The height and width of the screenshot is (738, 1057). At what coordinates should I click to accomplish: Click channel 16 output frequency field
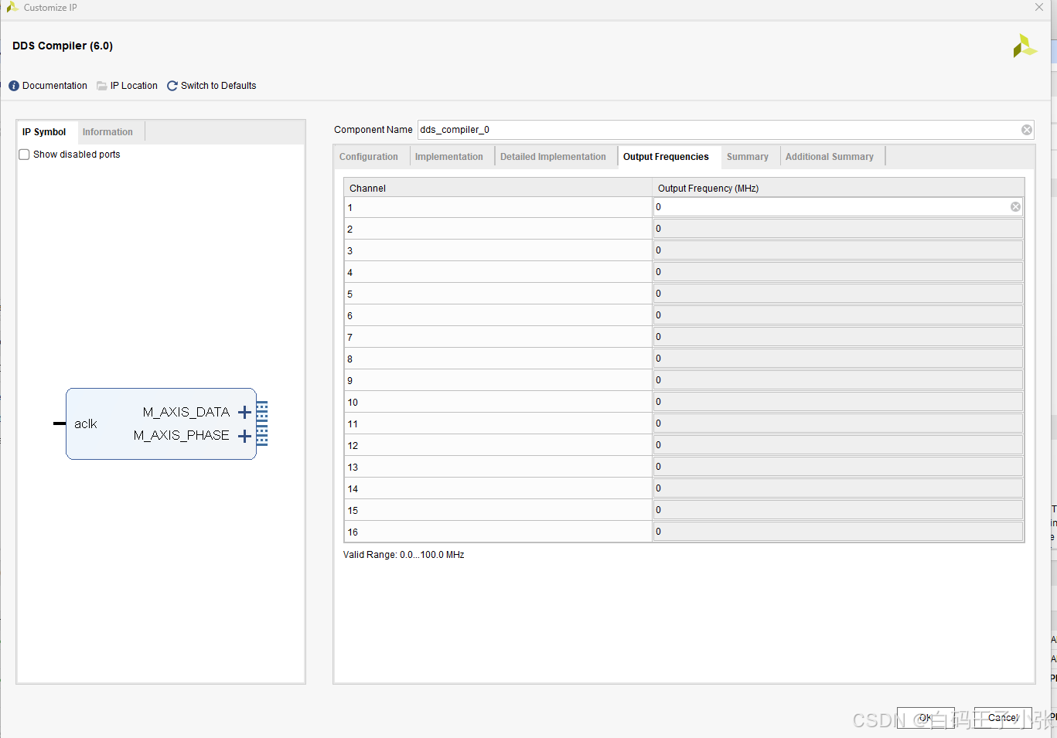pyautogui.click(x=838, y=532)
